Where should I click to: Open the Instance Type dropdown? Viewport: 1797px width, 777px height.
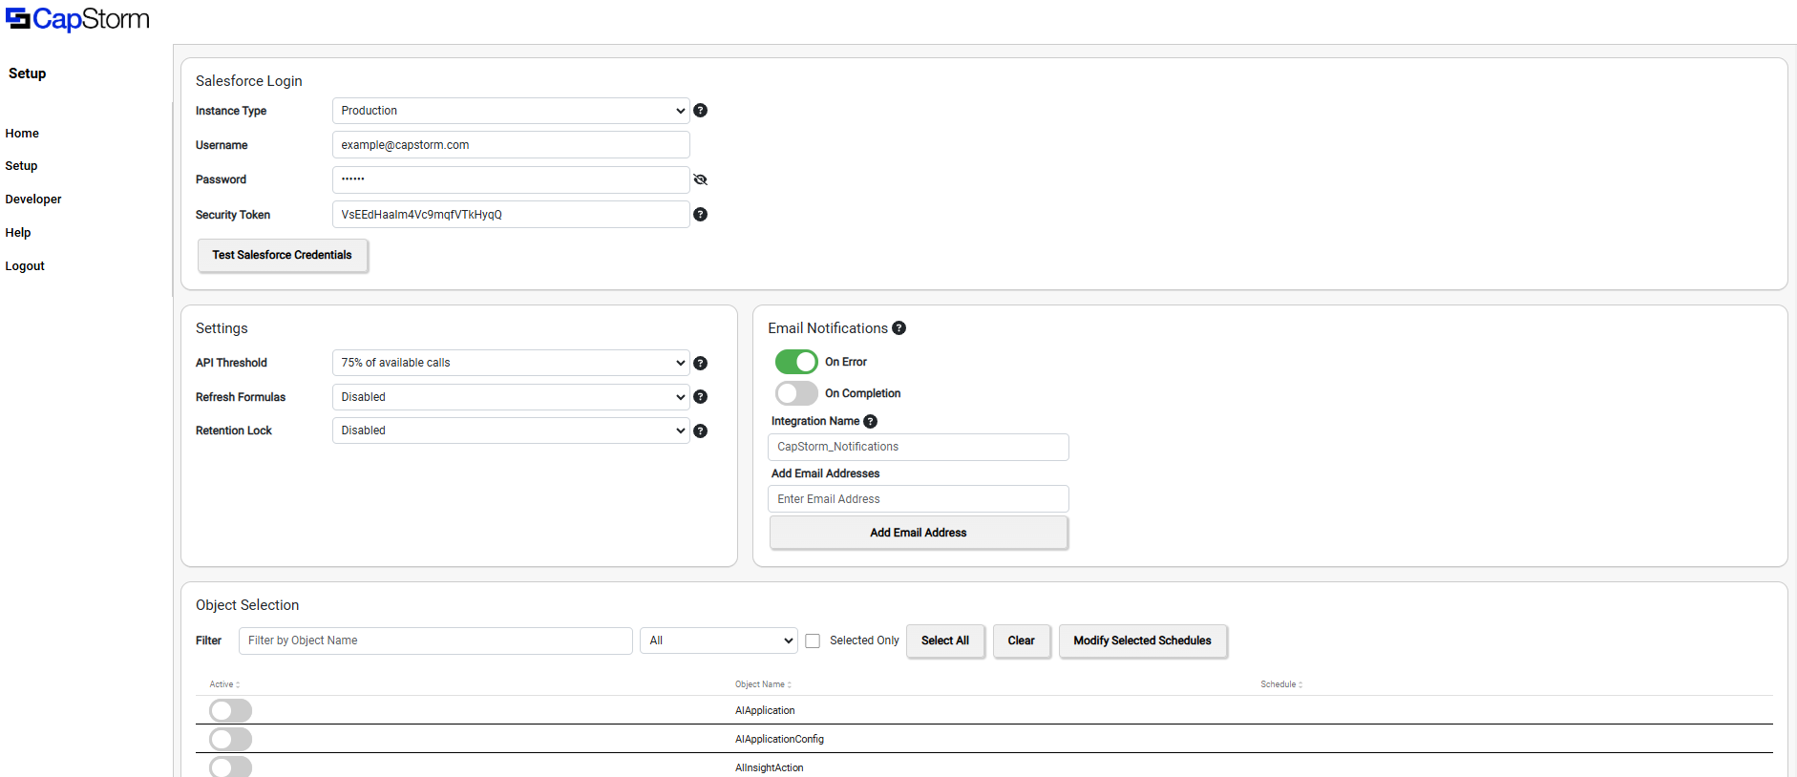click(x=511, y=111)
